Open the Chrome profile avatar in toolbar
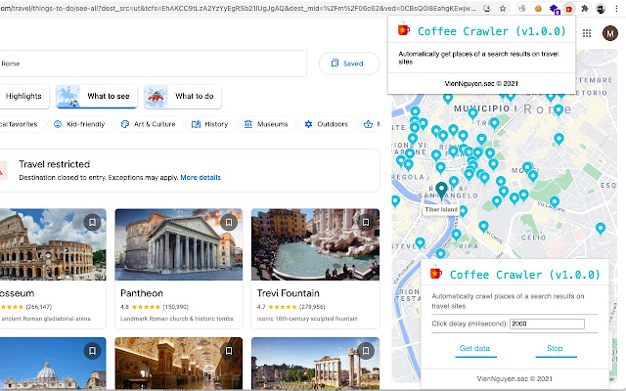626x391 pixels. [x=601, y=9]
